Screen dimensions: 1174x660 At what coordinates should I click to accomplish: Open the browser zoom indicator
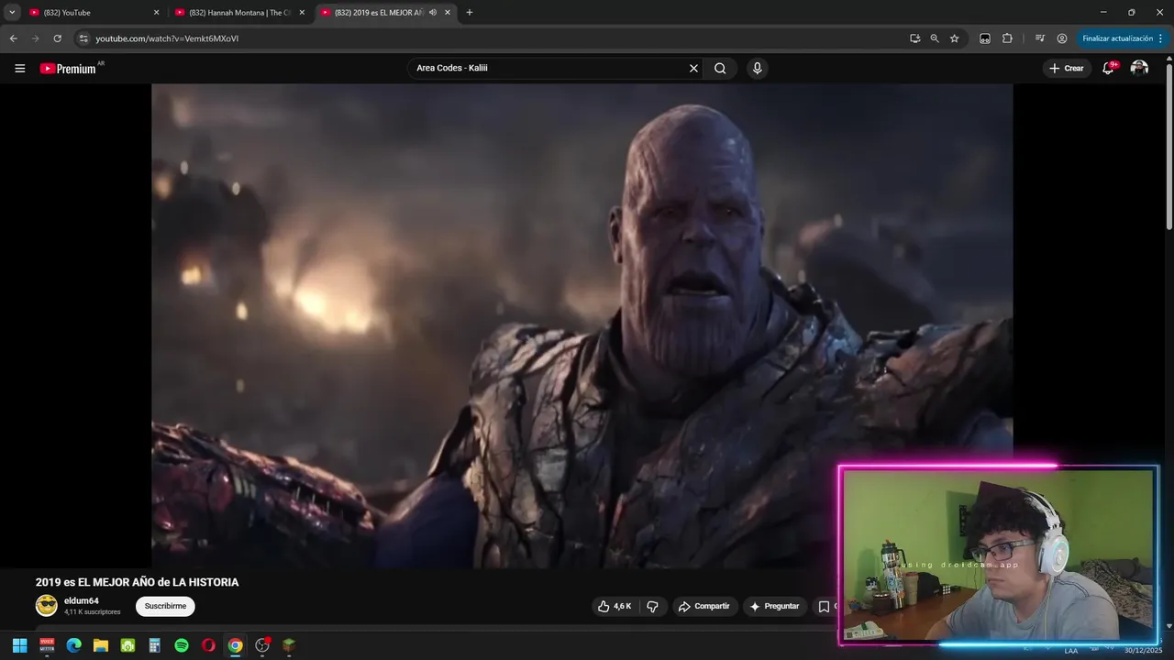935,38
